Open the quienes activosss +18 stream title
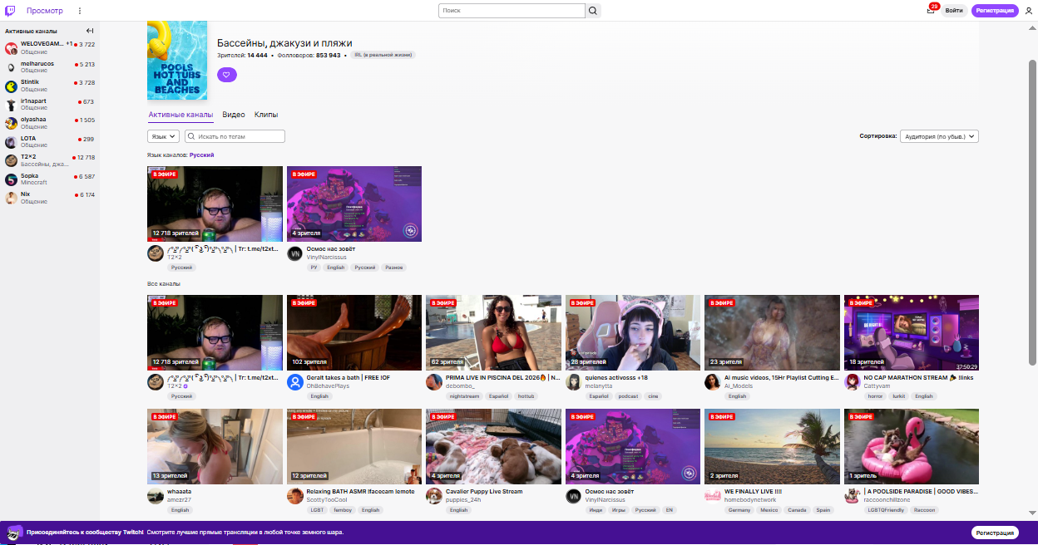 coord(616,377)
